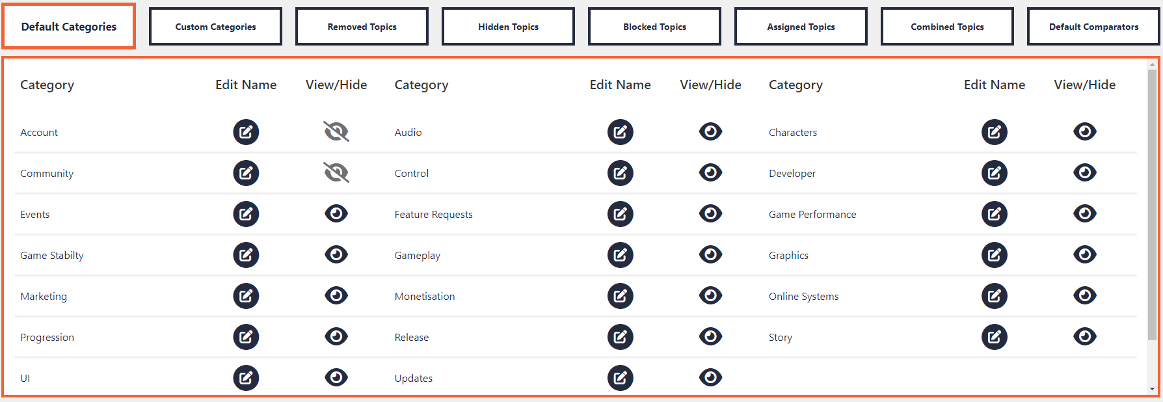
Task: Edit the name of the Audio category
Action: (621, 132)
